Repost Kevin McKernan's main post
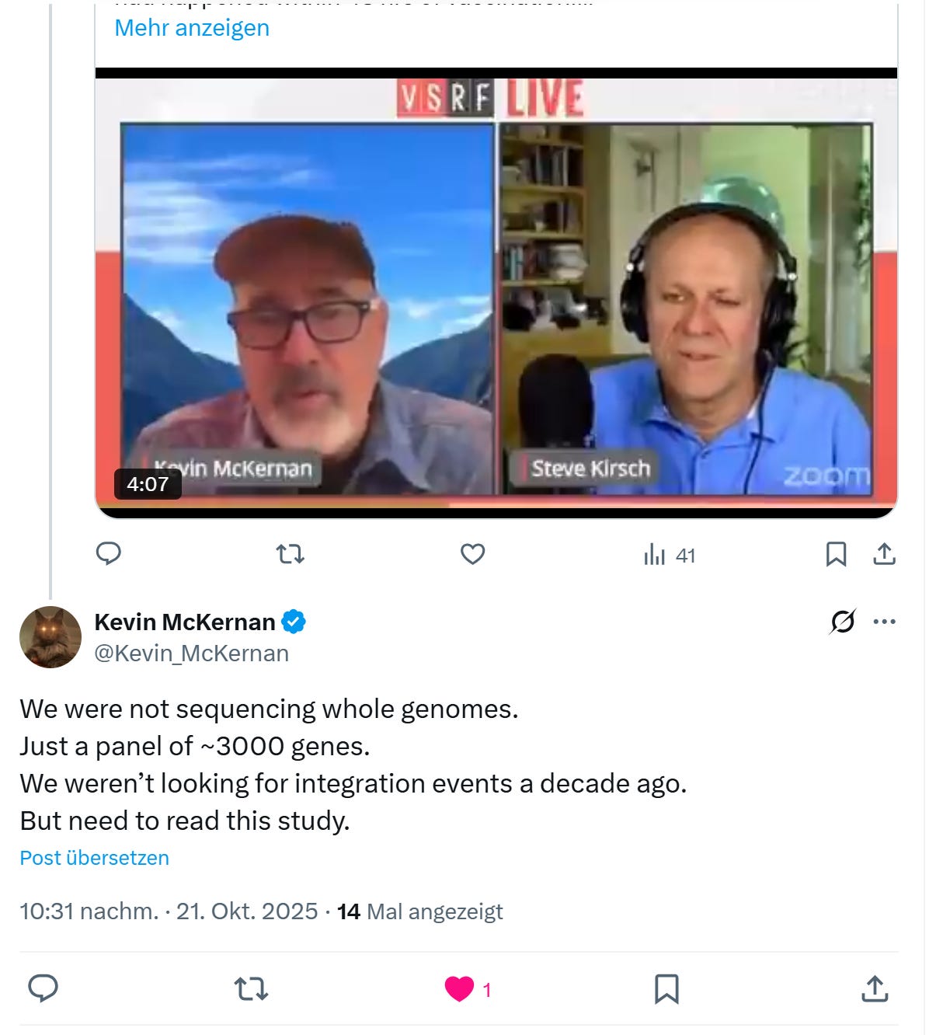 tap(251, 989)
